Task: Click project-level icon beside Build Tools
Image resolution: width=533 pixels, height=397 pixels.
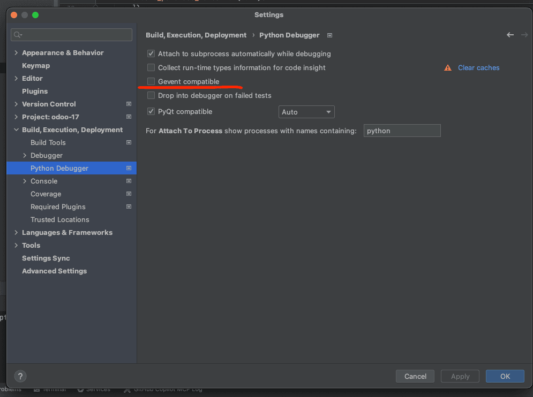Action: tap(129, 143)
